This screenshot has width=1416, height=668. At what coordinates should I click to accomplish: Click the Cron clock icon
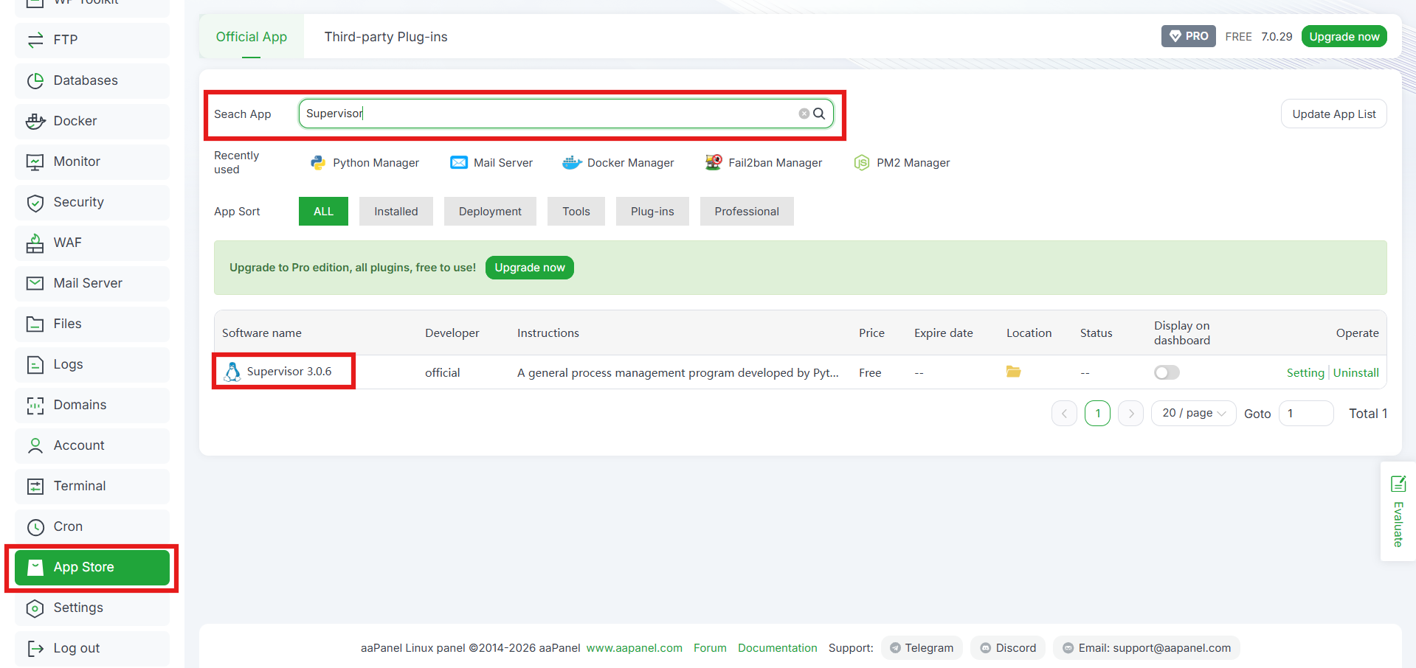35,526
